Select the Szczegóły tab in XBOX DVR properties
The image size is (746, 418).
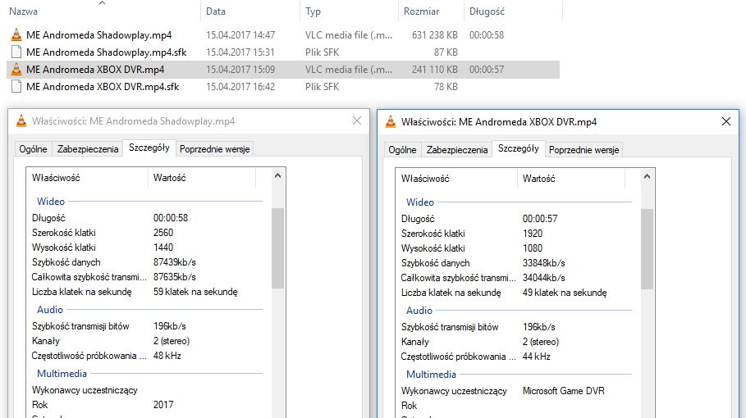(518, 148)
